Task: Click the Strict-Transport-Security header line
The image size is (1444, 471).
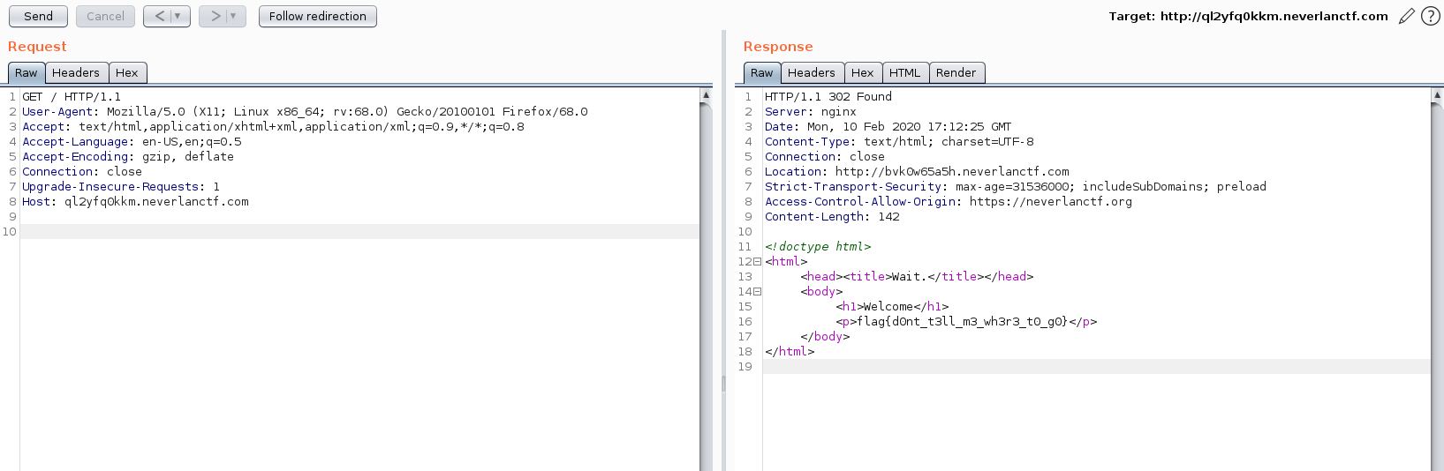Action: 1016,187
